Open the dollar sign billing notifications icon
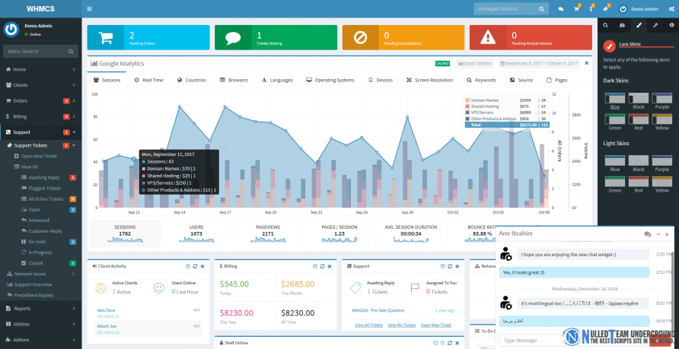The image size is (679, 349). point(591,9)
